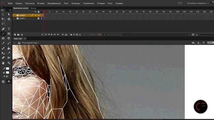Screen dimensions: 214x120
Task: Select the PolyStar tool
Action: [9, 38]
